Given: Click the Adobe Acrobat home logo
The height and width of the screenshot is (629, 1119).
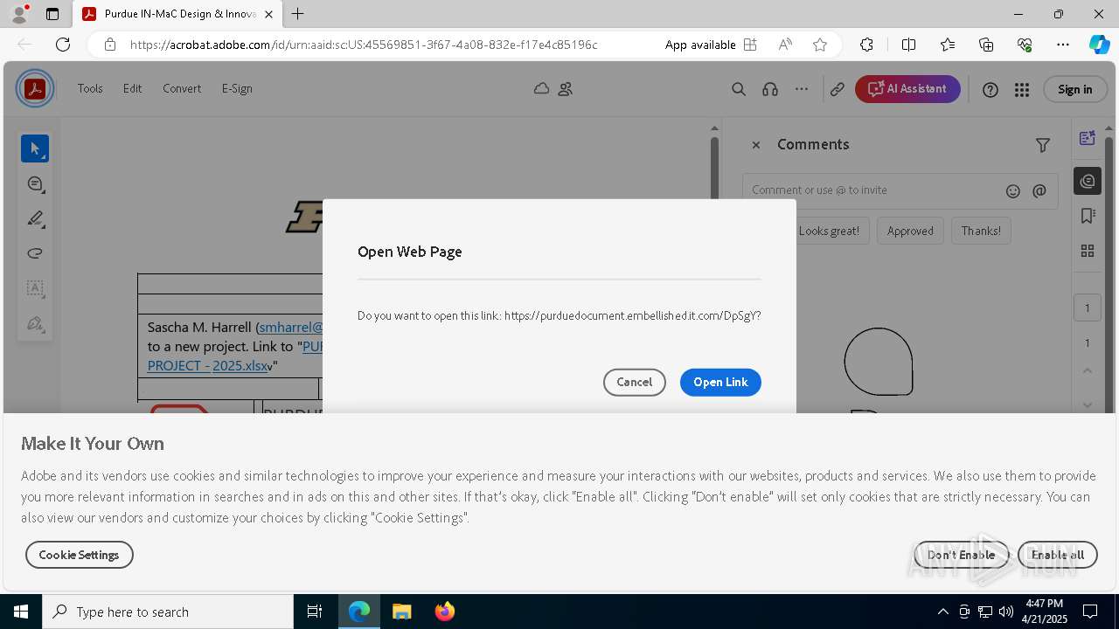Looking at the screenshot, I should [35, 89].
